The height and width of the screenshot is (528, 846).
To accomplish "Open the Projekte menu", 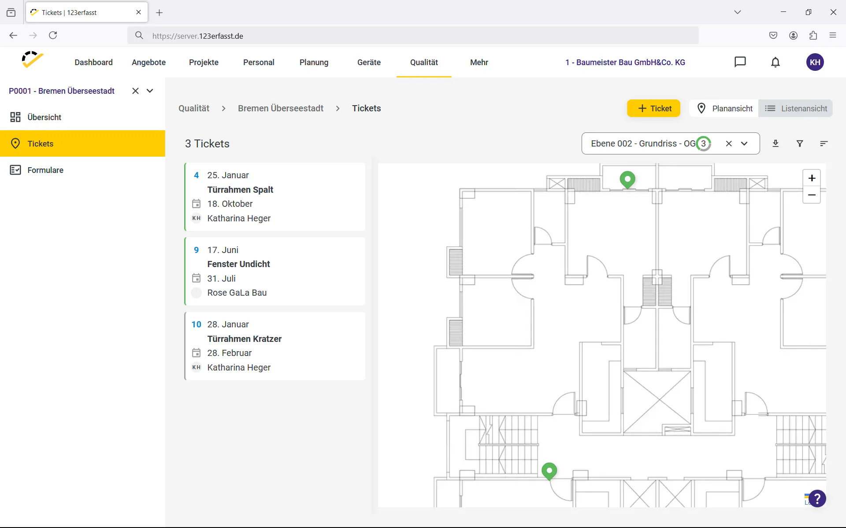I will pyautogui.click(x=204, y=62).
